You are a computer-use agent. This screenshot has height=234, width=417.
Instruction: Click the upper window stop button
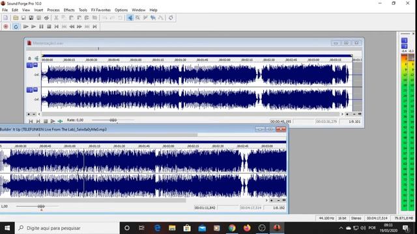pyautogui.click(x=46, y=122)
